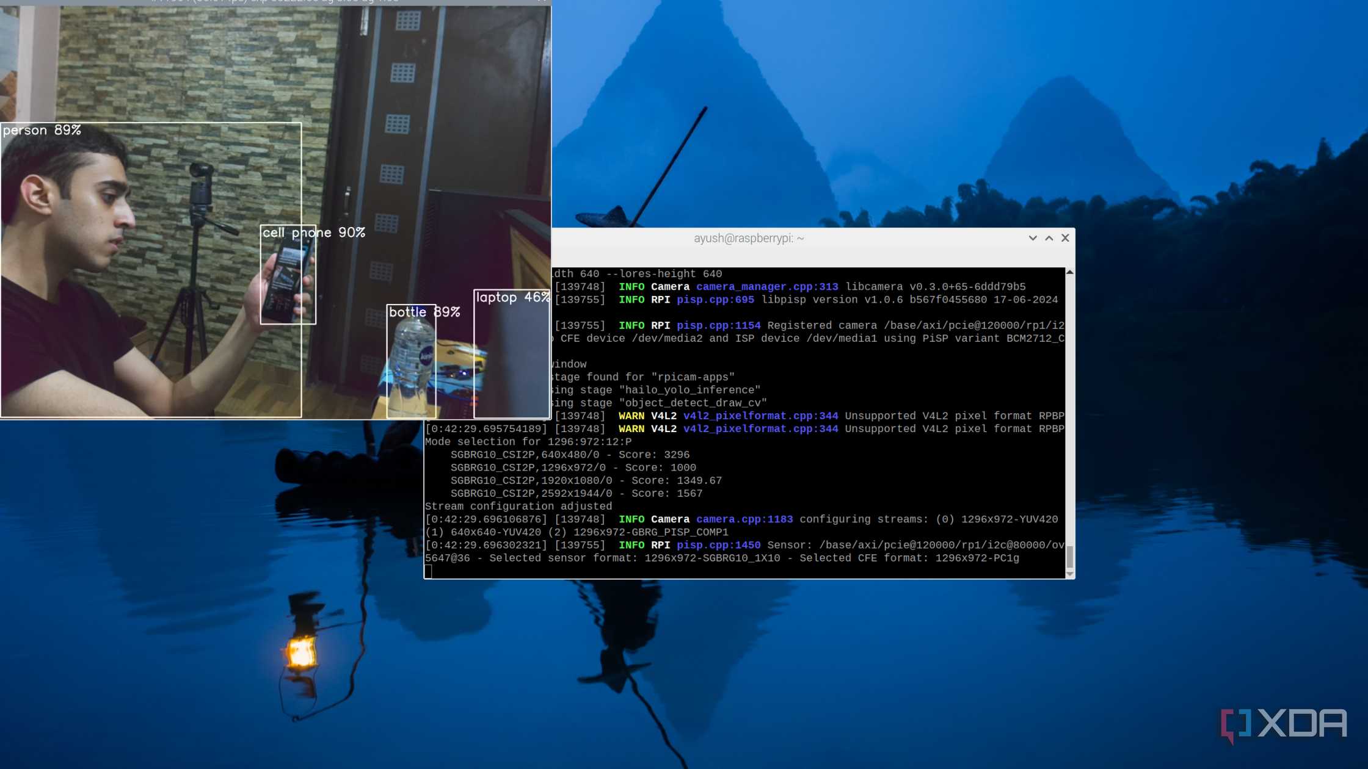Screen dimensions: 1368x769
Task: Click the 'pisp.cpp:1154' text
Action: tap(719, 326)
